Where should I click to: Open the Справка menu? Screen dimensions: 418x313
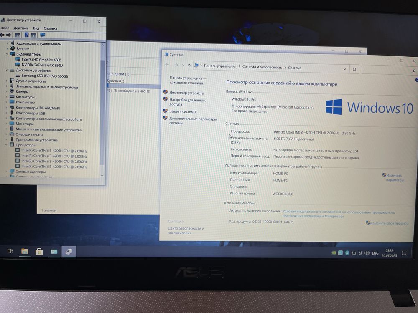coord(51,28)
